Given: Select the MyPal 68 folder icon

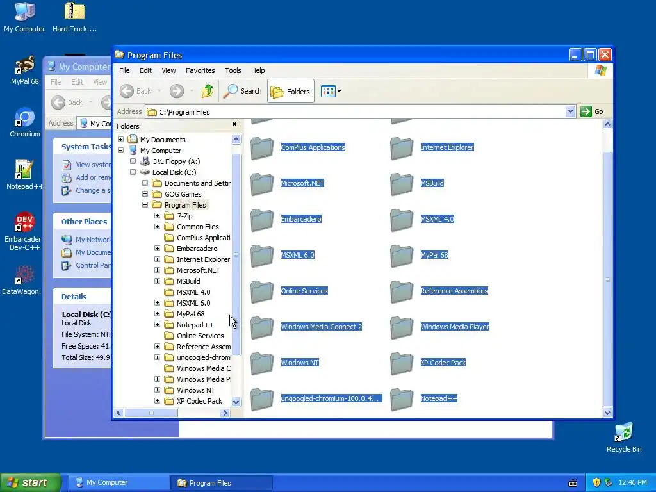Looking at the screenshot, I should [x=402, y=256].
